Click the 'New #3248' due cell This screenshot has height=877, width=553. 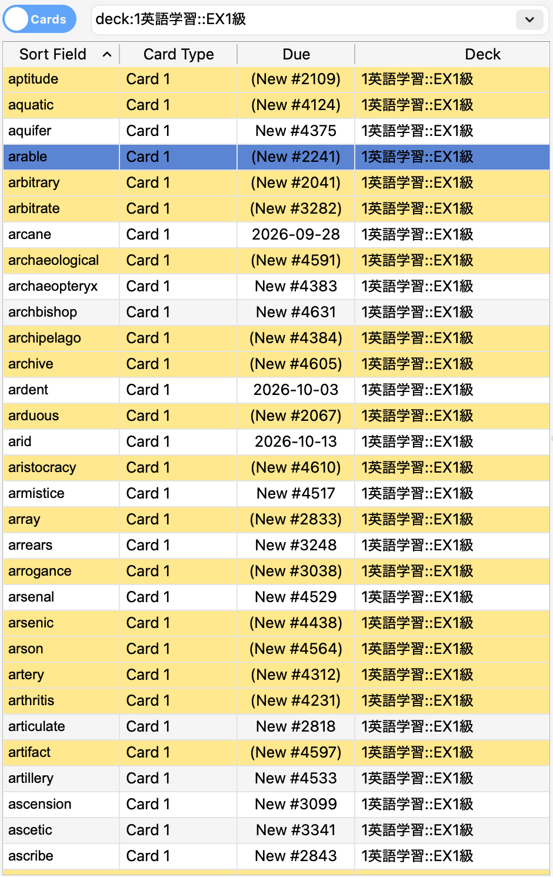pyautogui.click(x=296, y=545)
